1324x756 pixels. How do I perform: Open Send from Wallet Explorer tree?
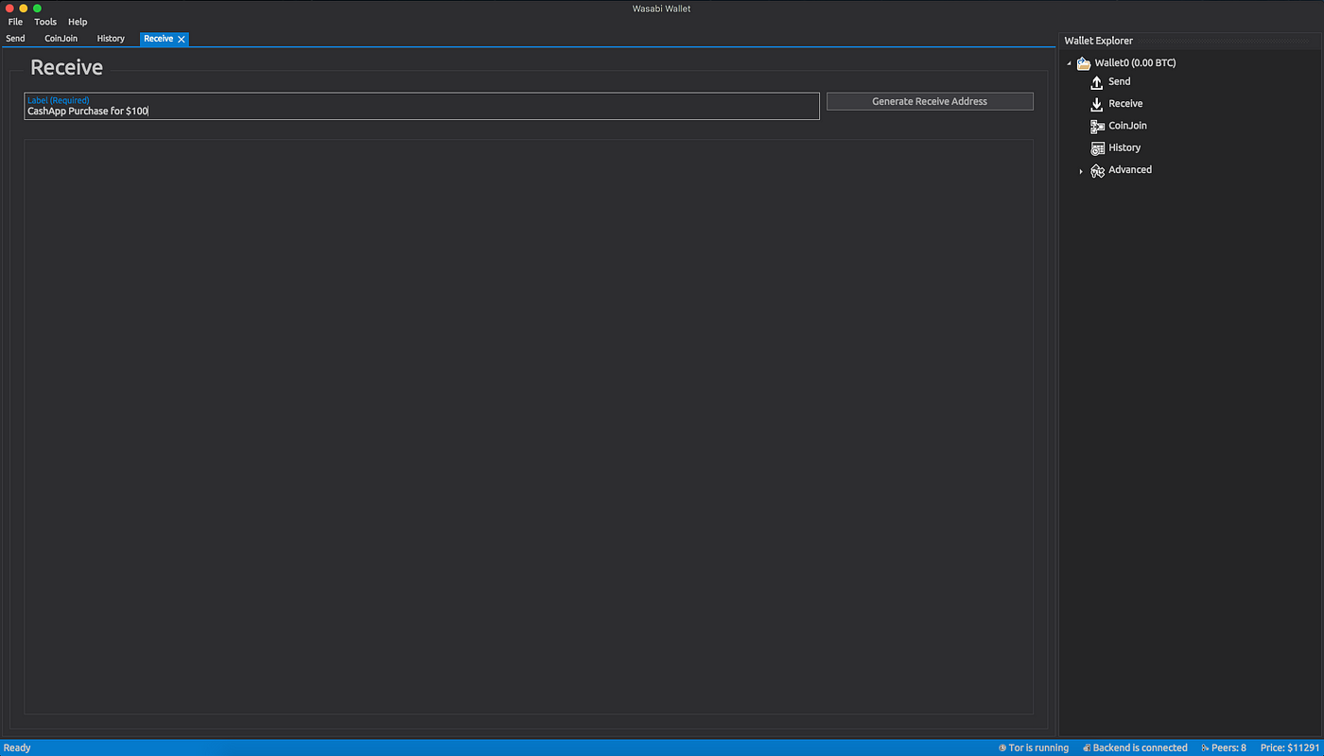click(x=1120, y=81)
